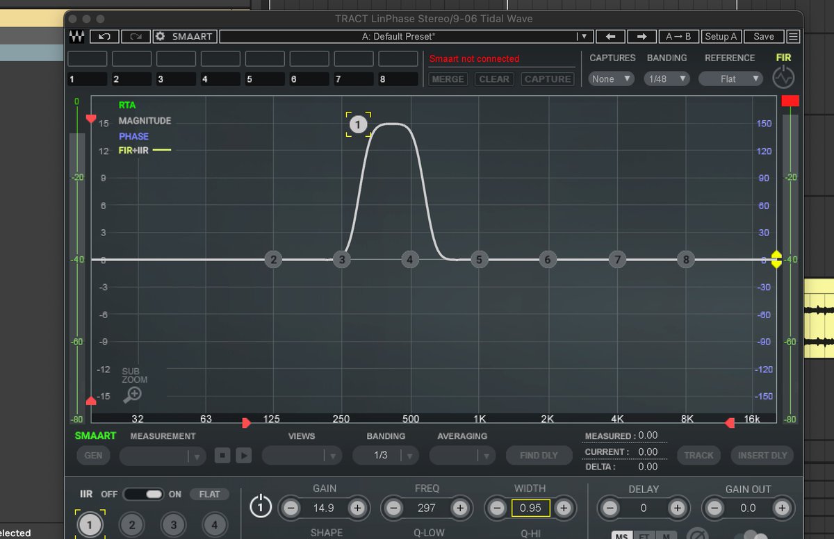Select band node 4 on the graph
The height and width of the screenshot is (539, 834).
click(x=410, y=260)
